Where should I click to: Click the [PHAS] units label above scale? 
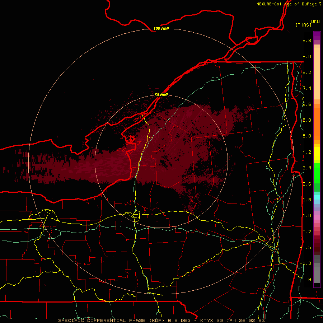pos(303,25)
